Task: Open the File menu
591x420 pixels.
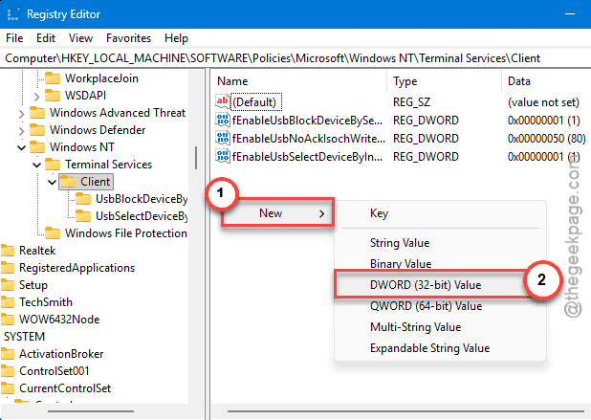Action: pyautogui.click(x=14, y=38)
